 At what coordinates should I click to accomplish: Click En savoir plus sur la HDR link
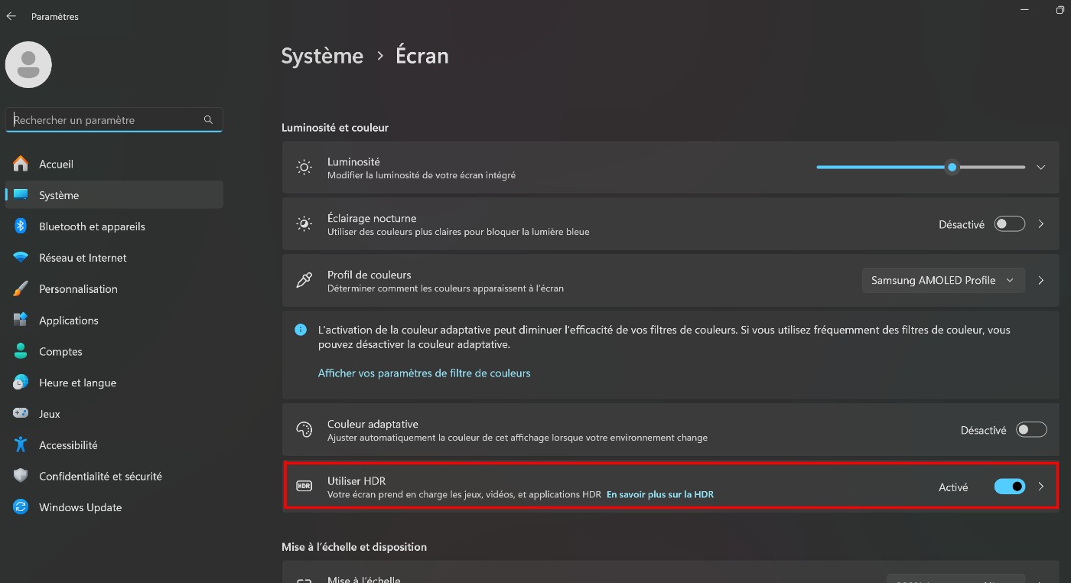coord(659,494)
